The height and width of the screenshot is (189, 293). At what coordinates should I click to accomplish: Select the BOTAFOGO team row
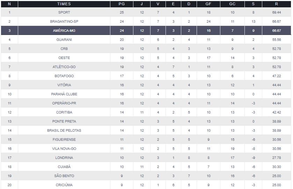(x=64, y=76)
